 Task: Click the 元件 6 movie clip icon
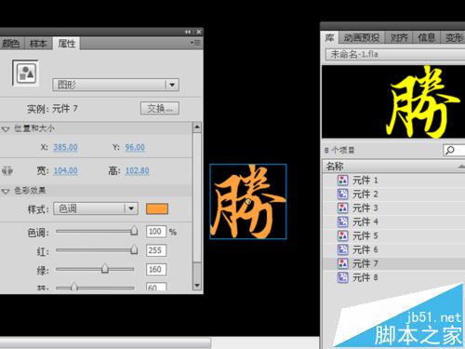342,249
